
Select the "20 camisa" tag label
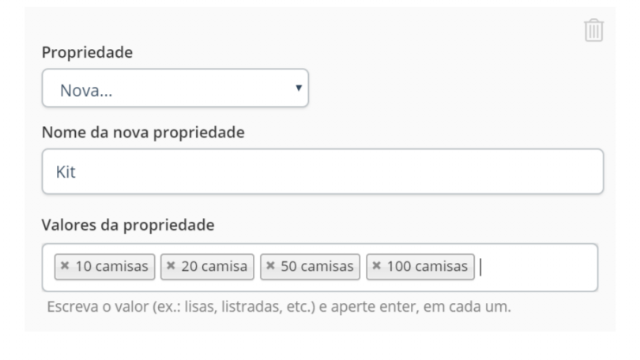point(214,266)
